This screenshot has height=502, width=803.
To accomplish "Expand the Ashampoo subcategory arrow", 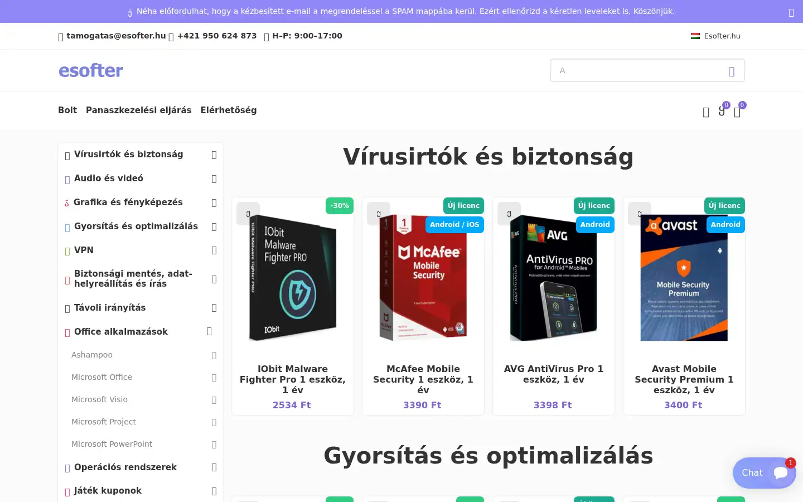I will coord(214,355).
